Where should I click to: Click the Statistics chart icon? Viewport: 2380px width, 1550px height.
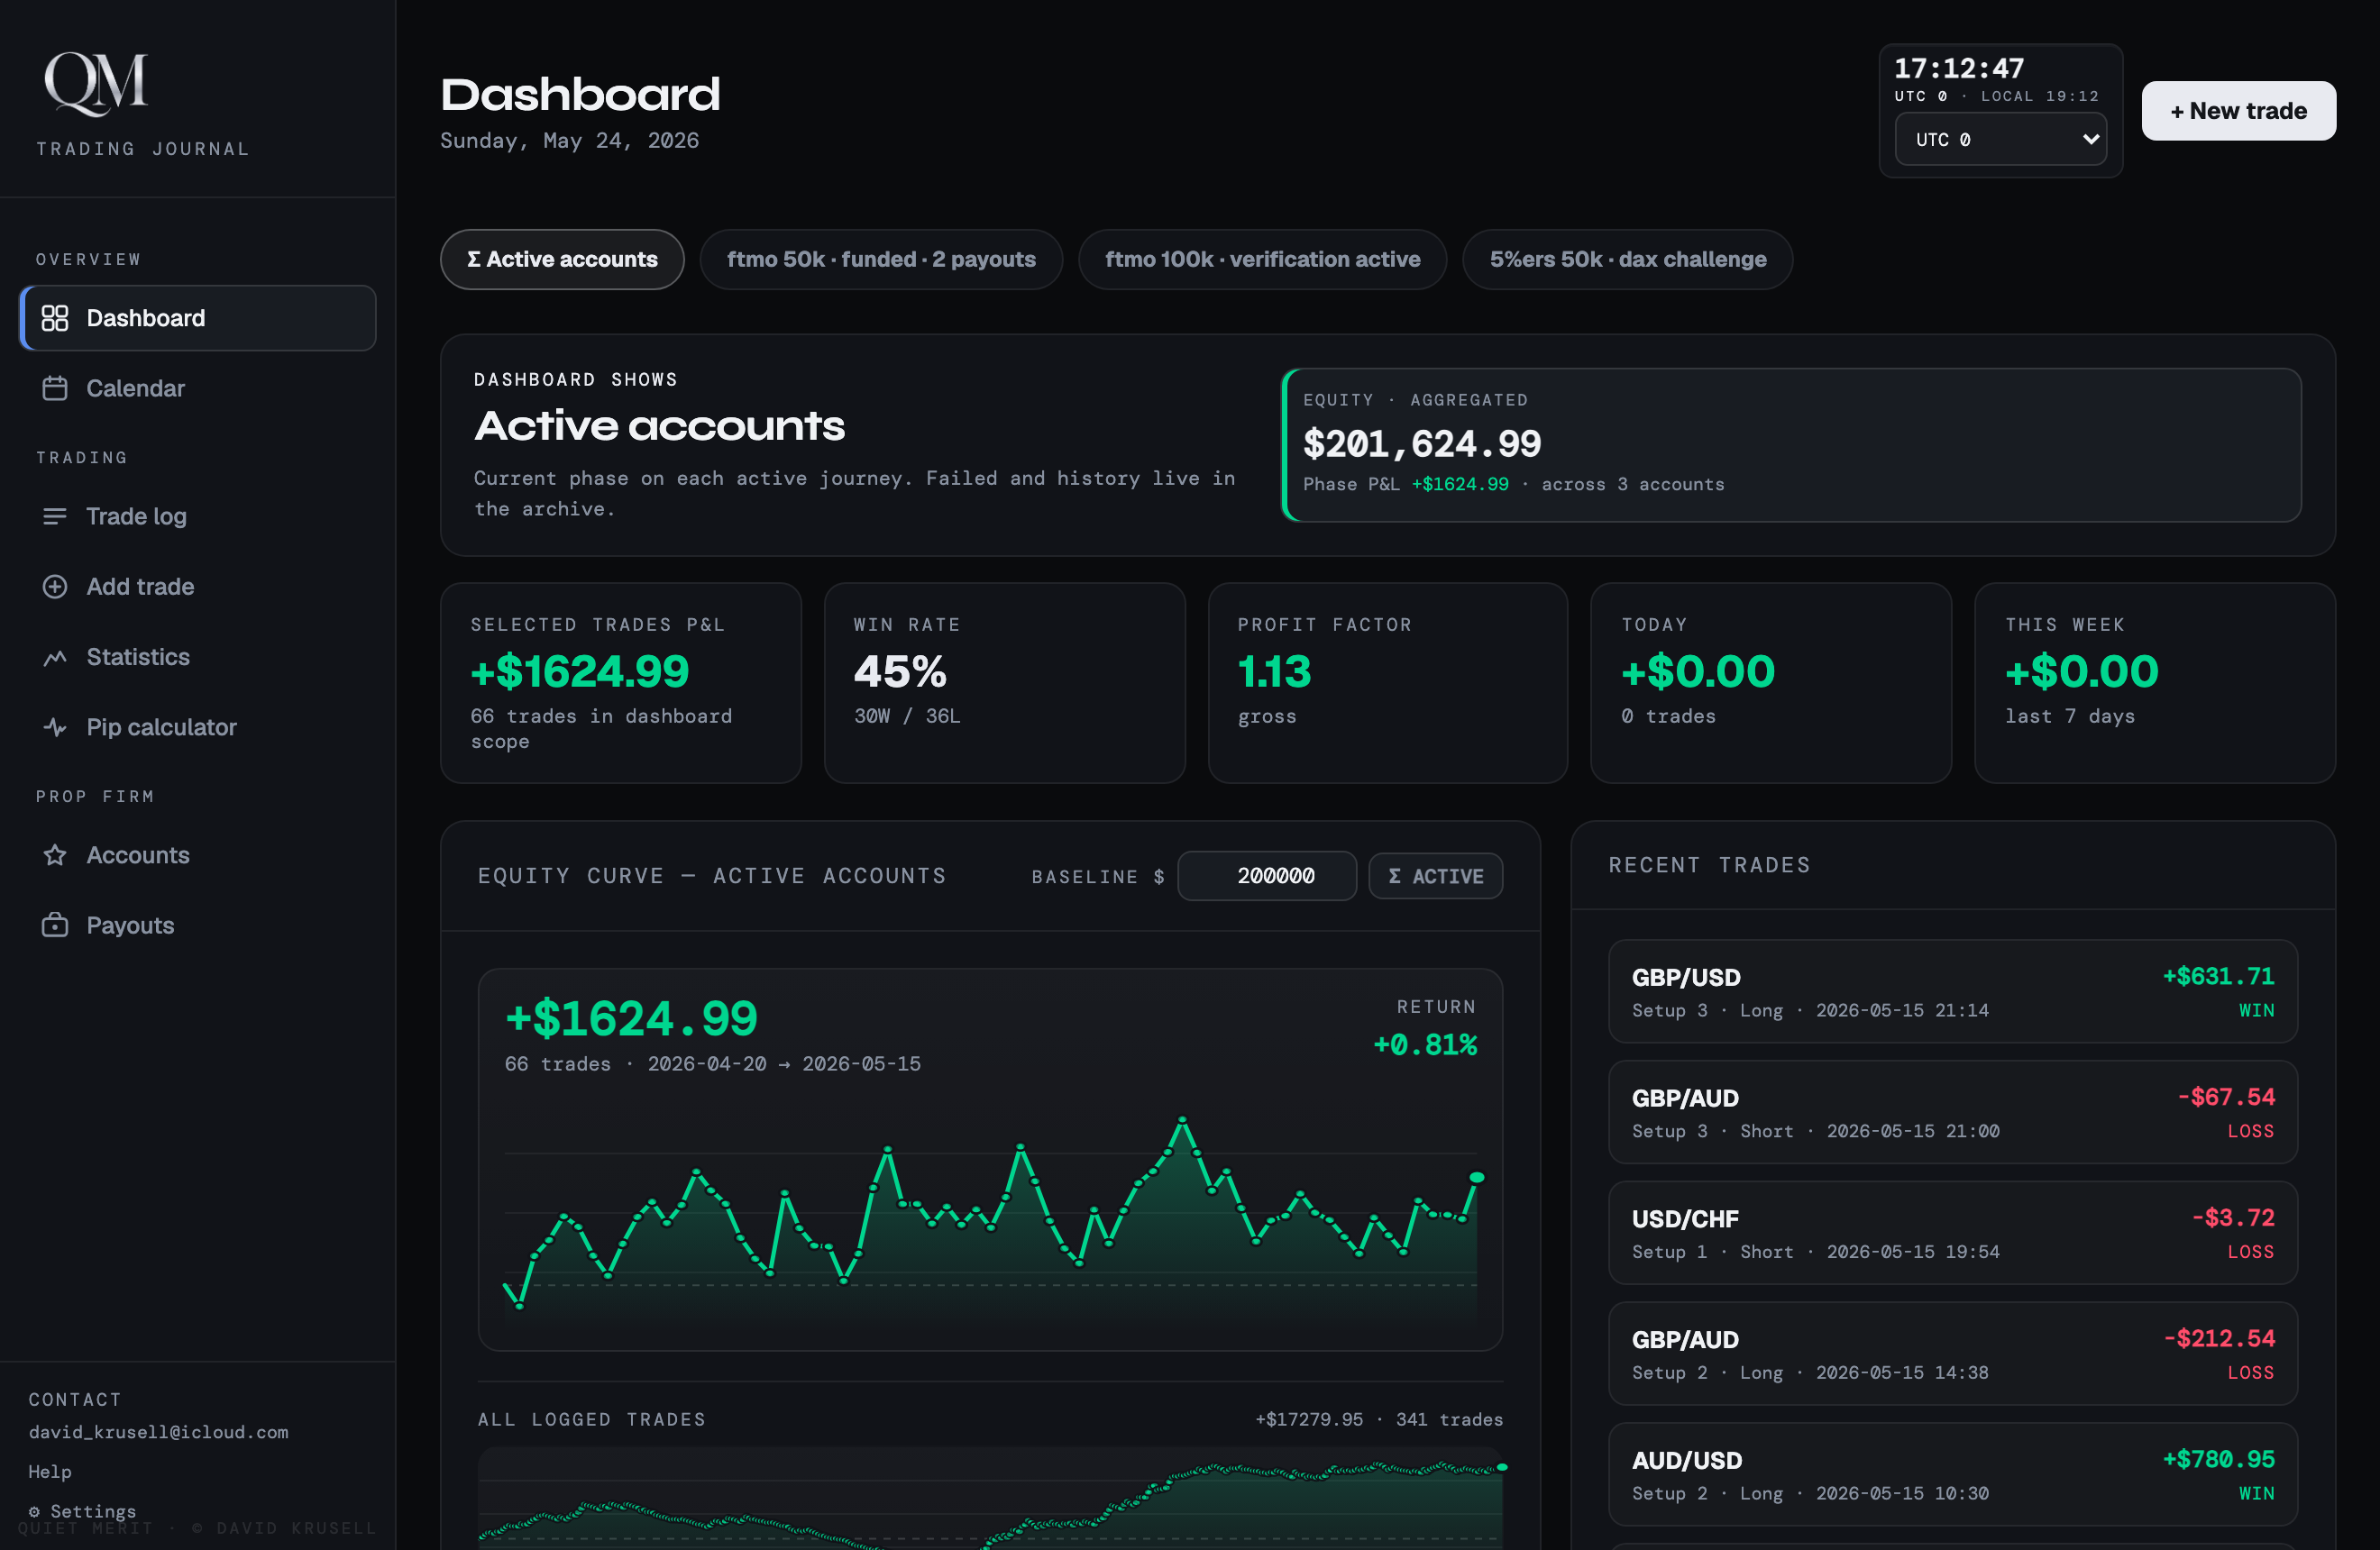[55, 657]
